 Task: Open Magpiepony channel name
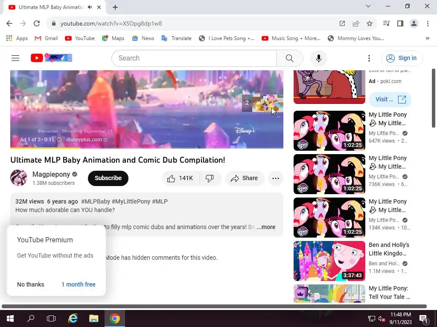tap(51, 174)
